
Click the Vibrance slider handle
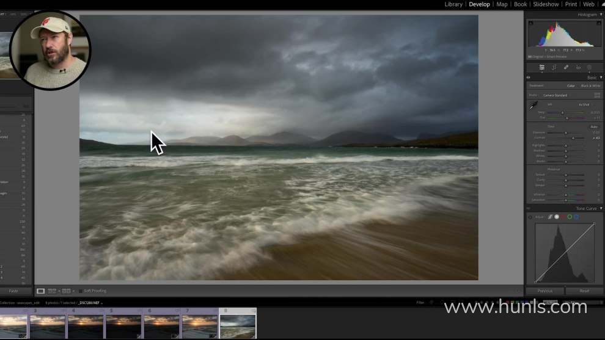coord(566,195)
